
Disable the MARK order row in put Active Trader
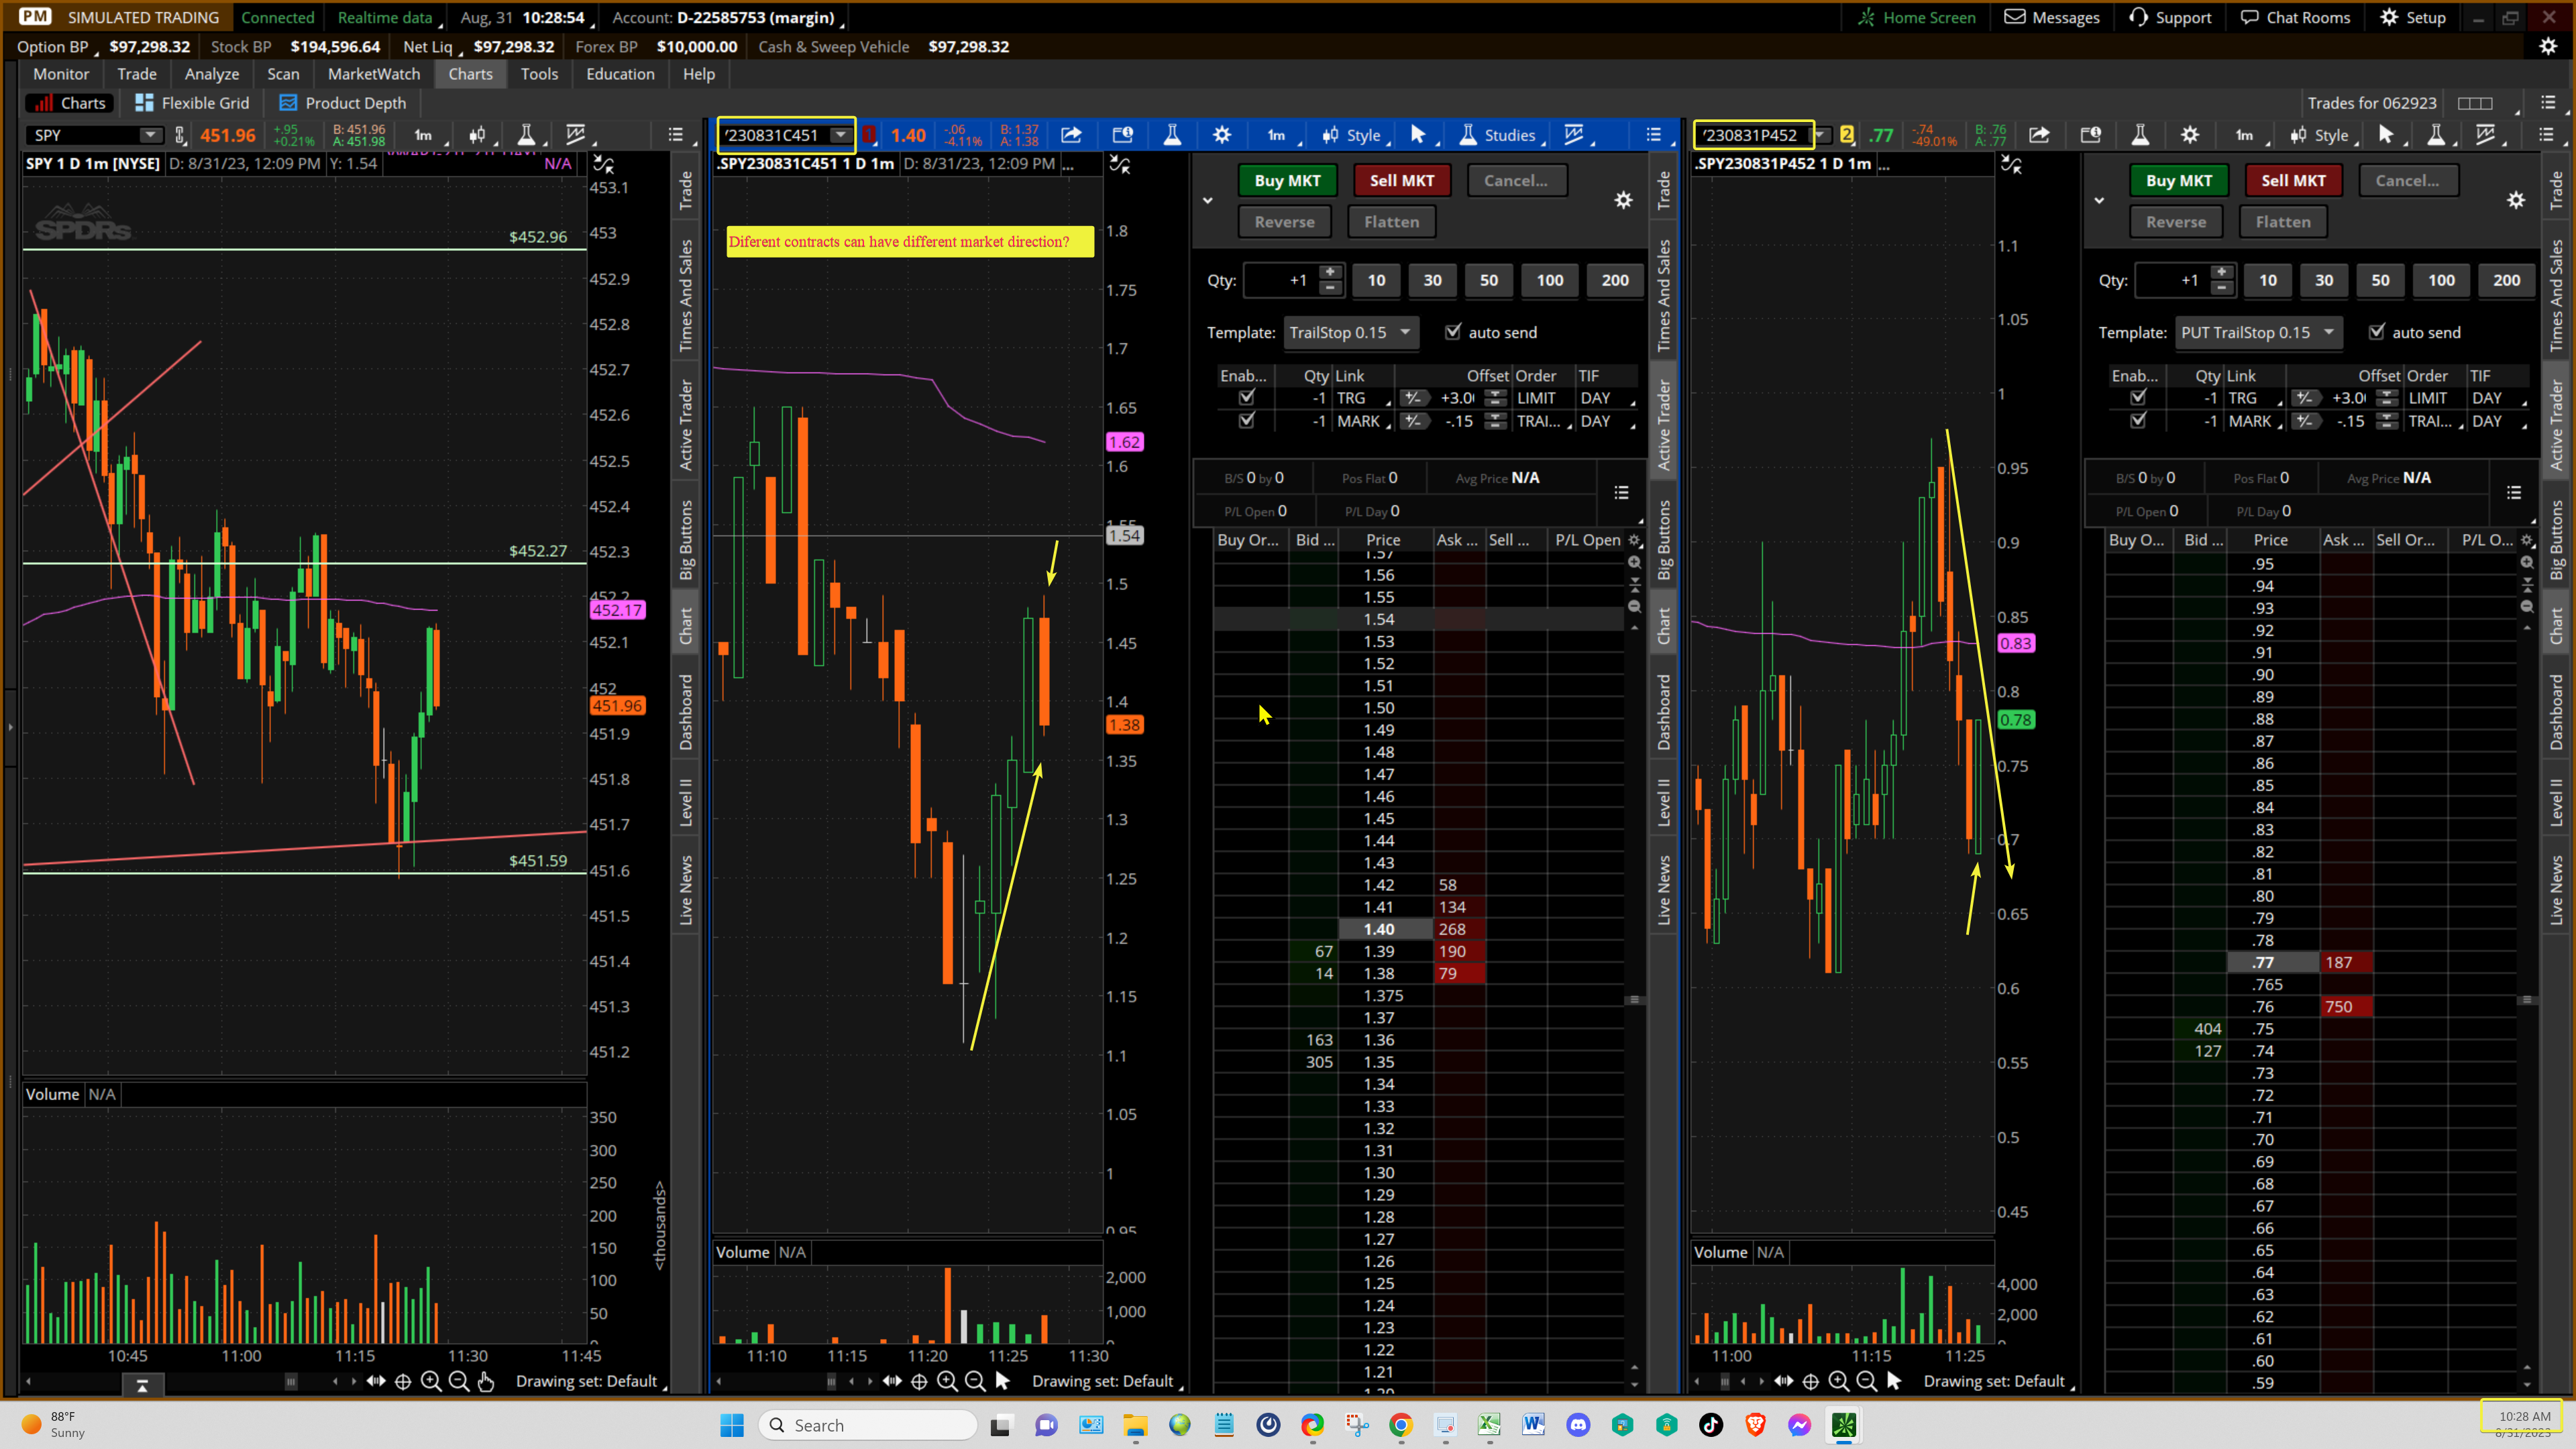click(x=2138, y=421)
